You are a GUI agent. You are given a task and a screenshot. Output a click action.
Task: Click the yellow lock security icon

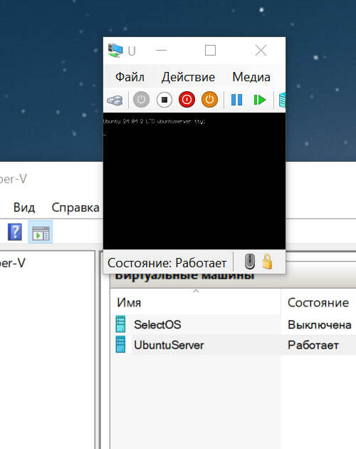tap(268, 262)
